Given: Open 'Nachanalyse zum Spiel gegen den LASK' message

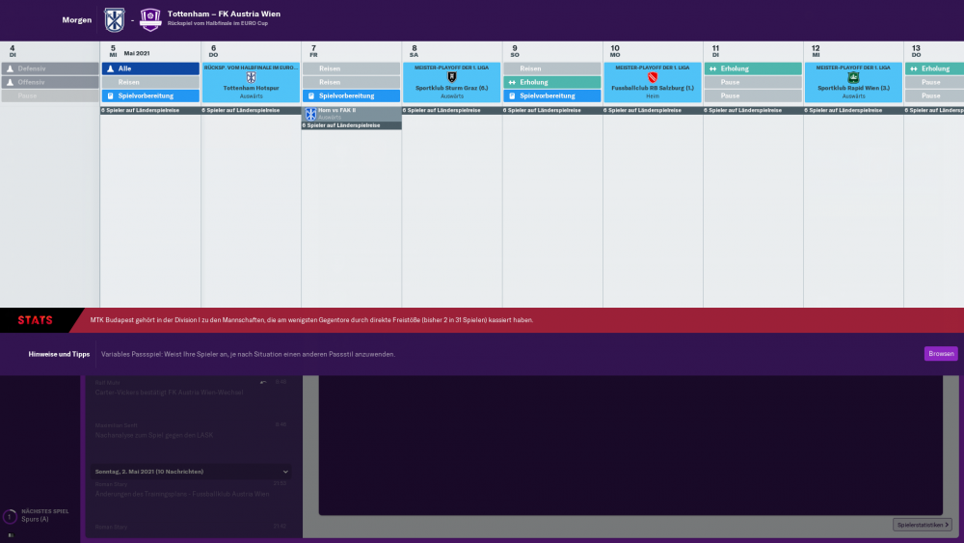Looking at the screenshot, I should click(x=154, y=435).
